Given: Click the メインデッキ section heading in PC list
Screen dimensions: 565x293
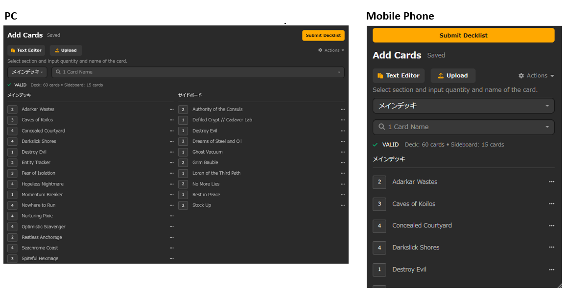Looking at the screenshot, I should [x=20, y=95].
